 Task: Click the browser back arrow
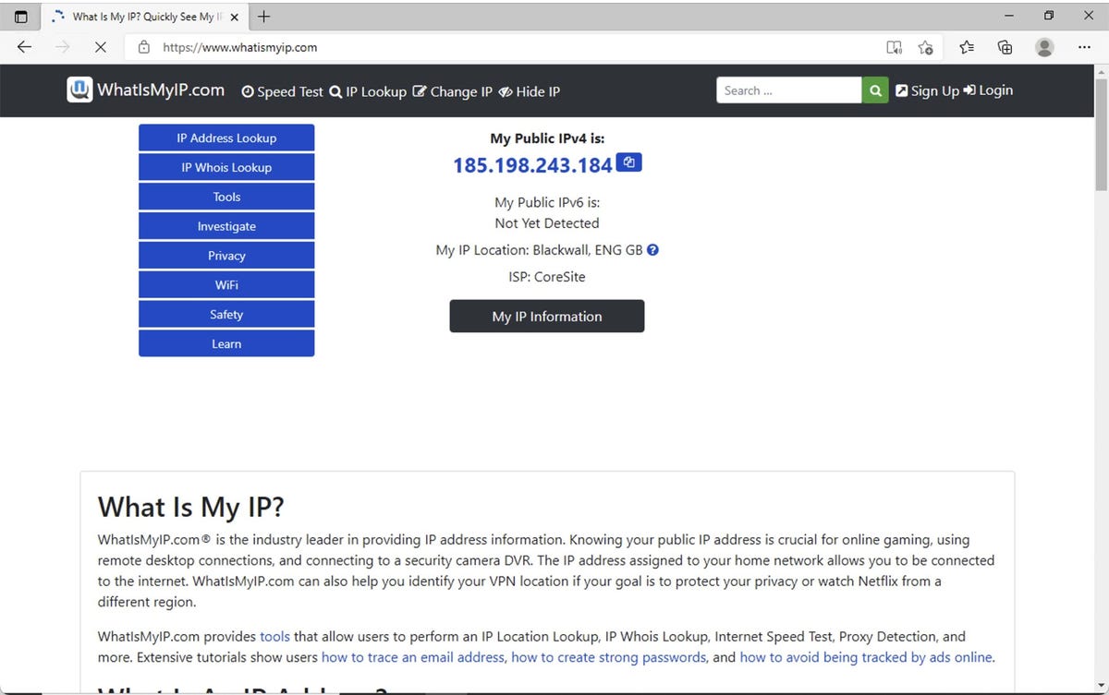(x=25, y=47)
